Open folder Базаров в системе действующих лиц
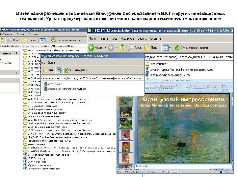Screen dimensions: 237x177 pyautogui.click(x=47, y=141)
